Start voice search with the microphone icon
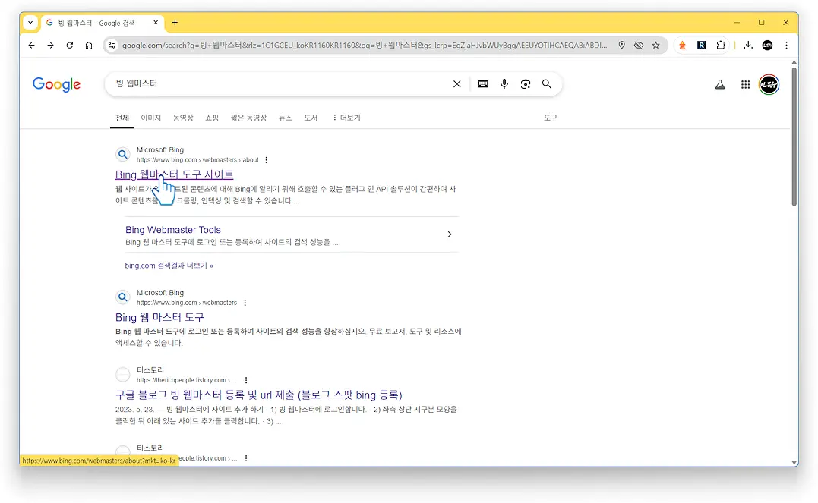This screenshot has width=818, height=503. [x=504, y=84]
